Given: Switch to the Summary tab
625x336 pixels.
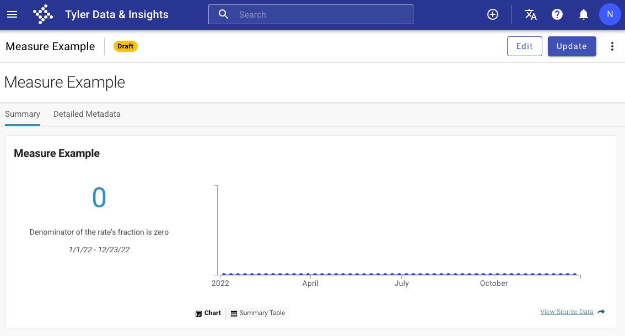Looking at the screenshot, I should [x=22, y=115].
